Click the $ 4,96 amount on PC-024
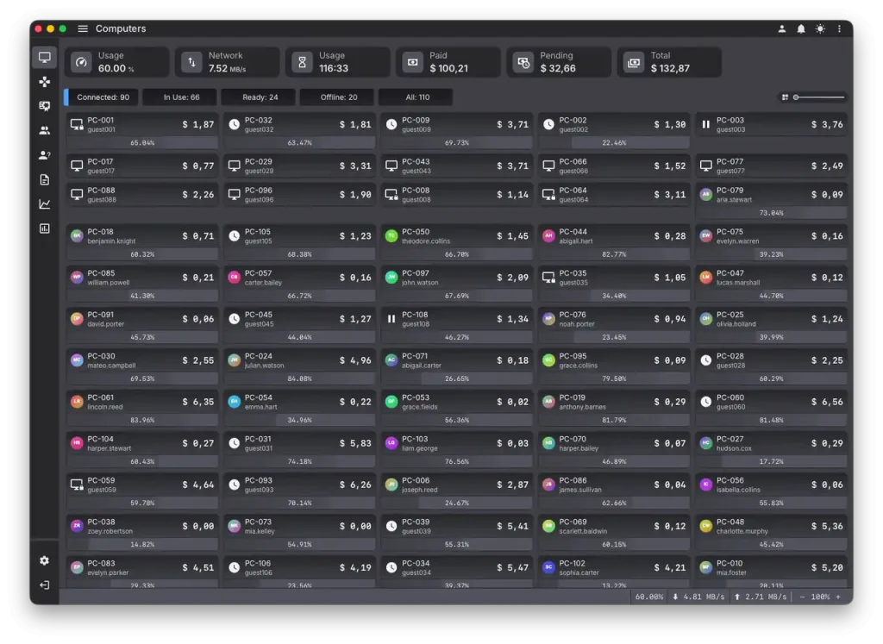883x644 pixels. coord(355,360)
